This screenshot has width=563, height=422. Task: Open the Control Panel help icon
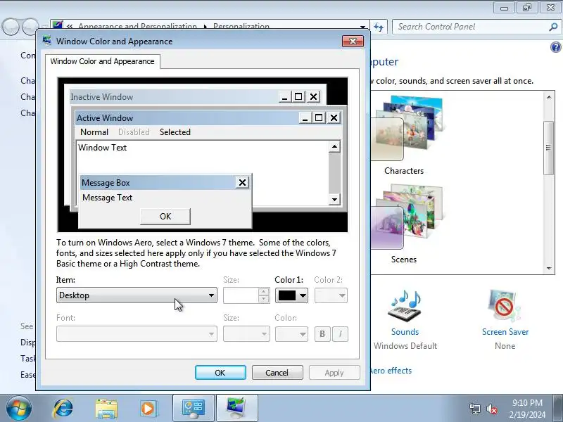tap(555, 47)
